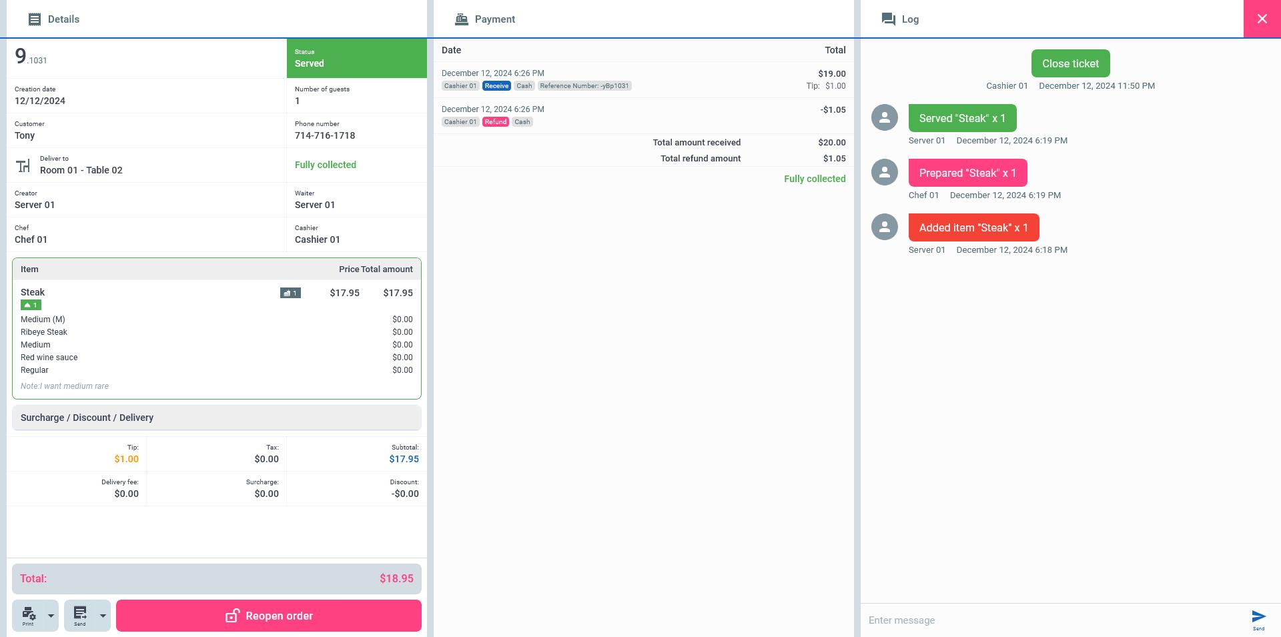
Task: Click the Payment cash register icon
Action: click(461, 19)
